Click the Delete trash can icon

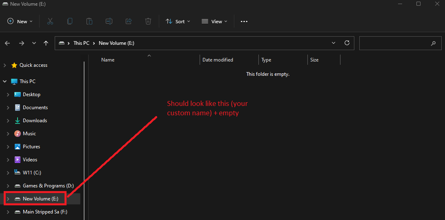tap(148, 21)
